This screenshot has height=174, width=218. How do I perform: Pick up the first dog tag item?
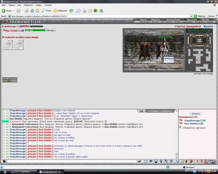[x=7, y=45]
